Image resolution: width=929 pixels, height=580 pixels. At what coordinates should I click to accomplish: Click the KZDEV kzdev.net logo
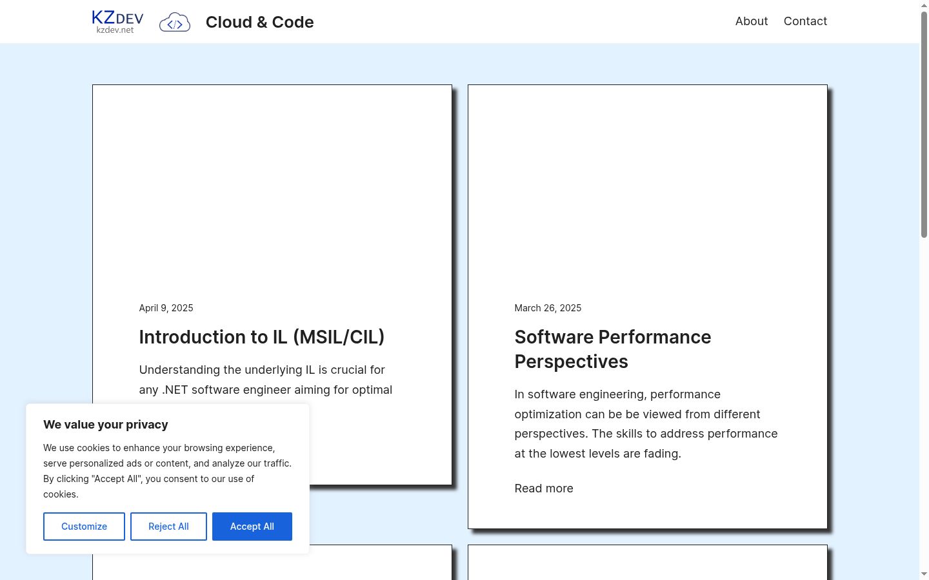(117, 22)
